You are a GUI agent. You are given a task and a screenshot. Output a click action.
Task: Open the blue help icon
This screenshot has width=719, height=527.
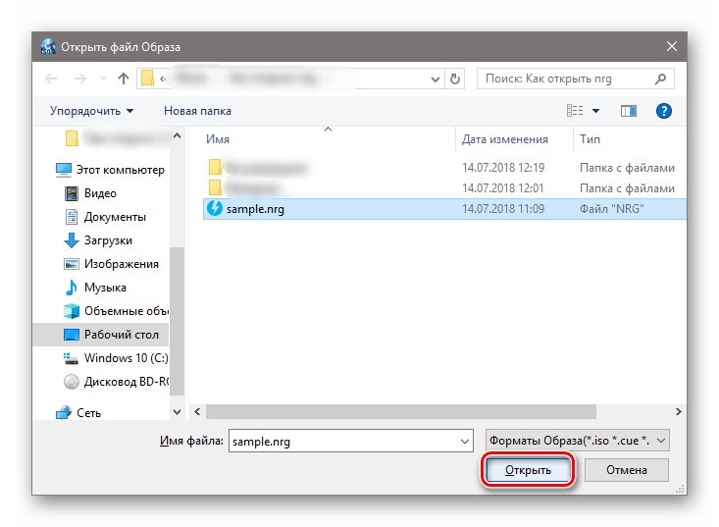(663, 111)
